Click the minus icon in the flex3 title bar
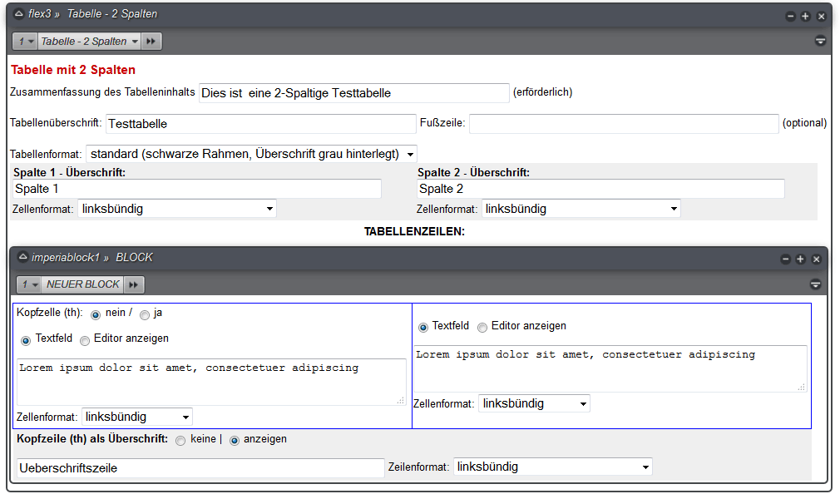 [790, 16]
